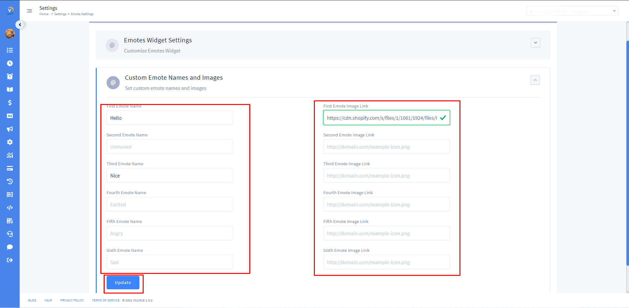Click the analytics chart icon in sidebar

click(10, 155)
